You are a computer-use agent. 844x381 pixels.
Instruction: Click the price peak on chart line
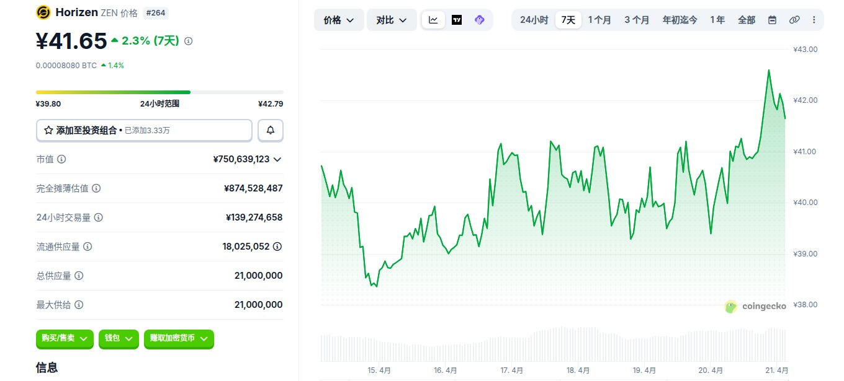769,70
